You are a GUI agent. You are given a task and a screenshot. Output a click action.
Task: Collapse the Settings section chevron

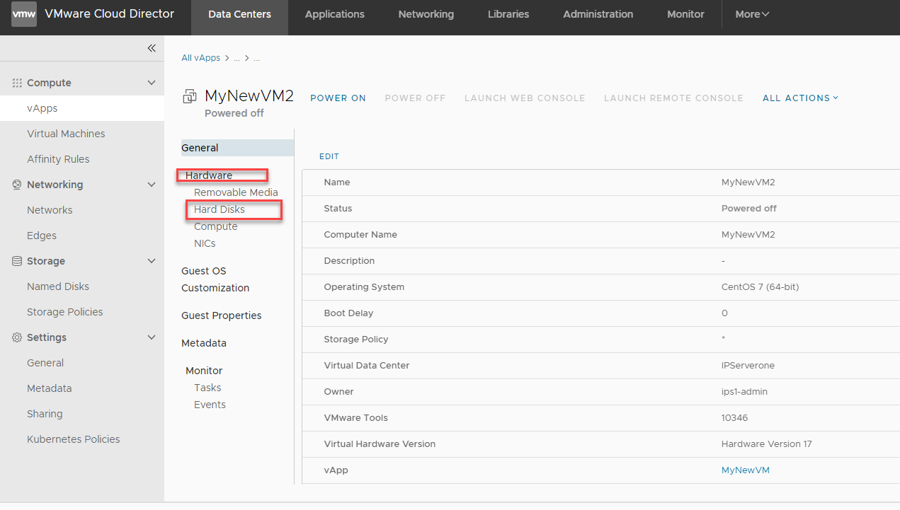point(151,337)
